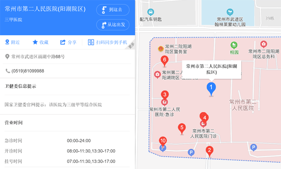
Task: Select the address 常州市武进区滆湖中路68号
Action: click(38, 57)
